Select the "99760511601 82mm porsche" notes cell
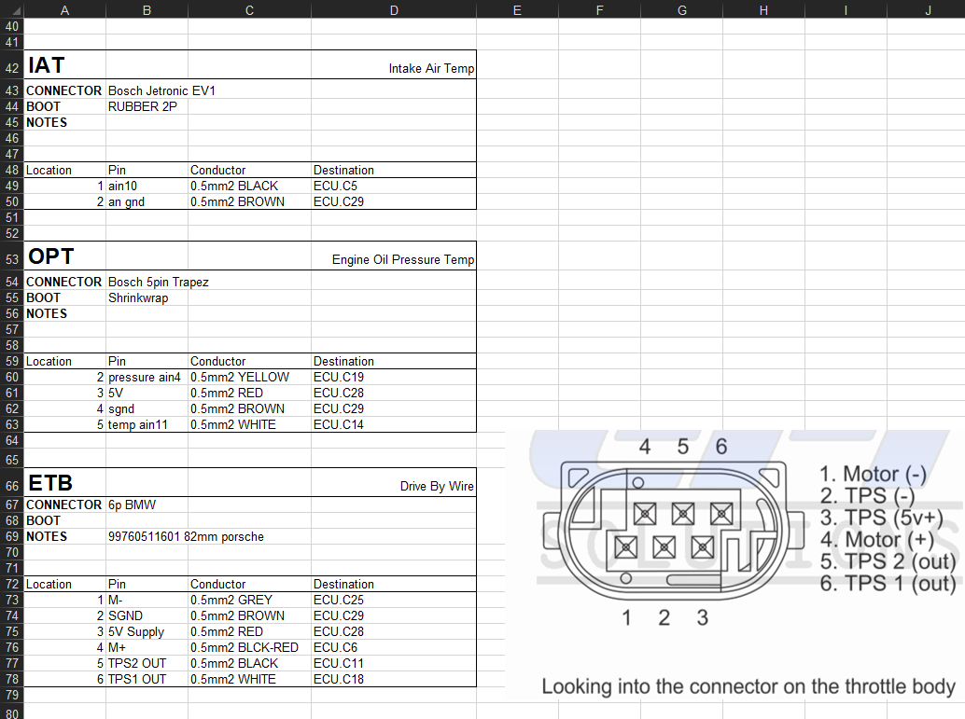965x719 pixels. (x=187, y=536)
